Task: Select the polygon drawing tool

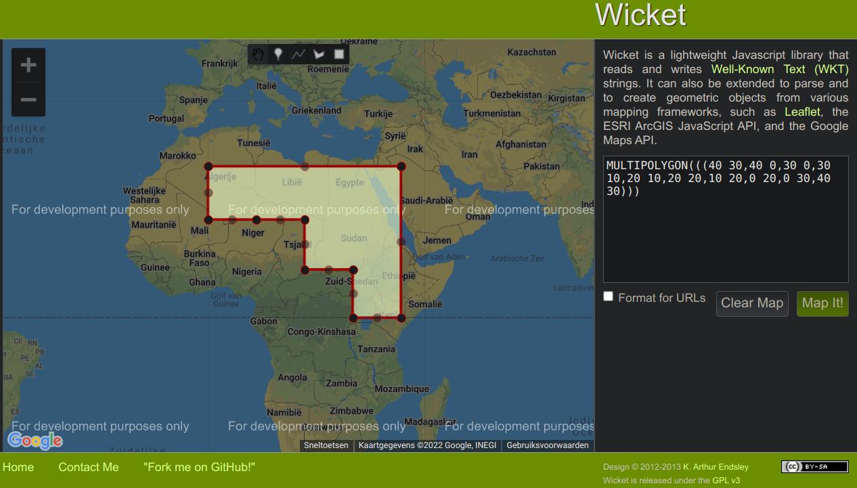Action: click(319, 54)
